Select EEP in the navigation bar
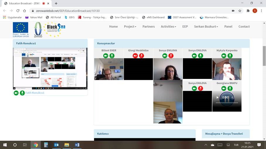The image size is (266, 149). click(185, 27)
